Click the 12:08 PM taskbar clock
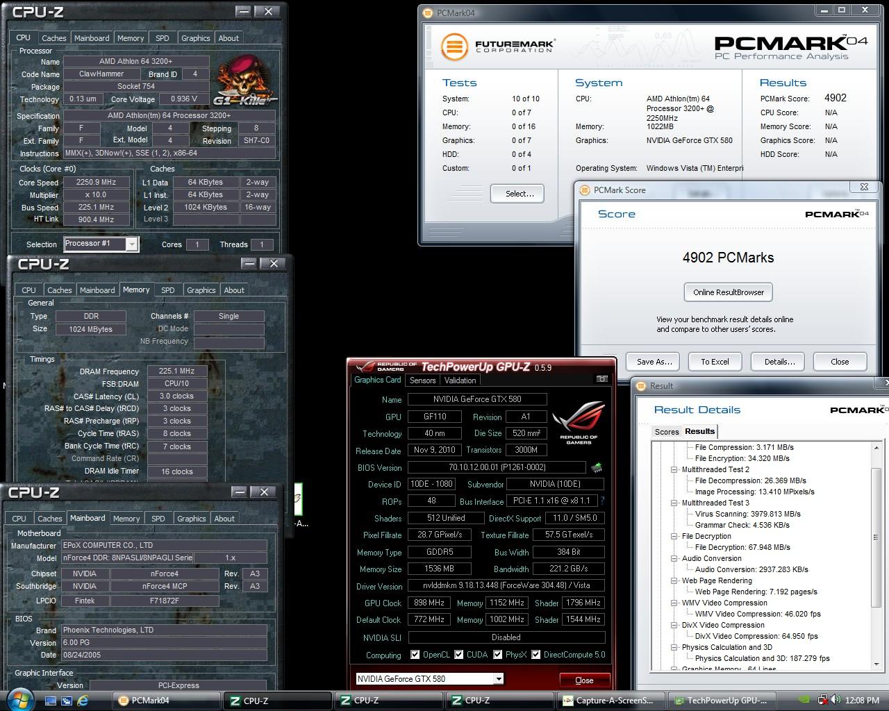889x711 pixels. click(863, 701)
